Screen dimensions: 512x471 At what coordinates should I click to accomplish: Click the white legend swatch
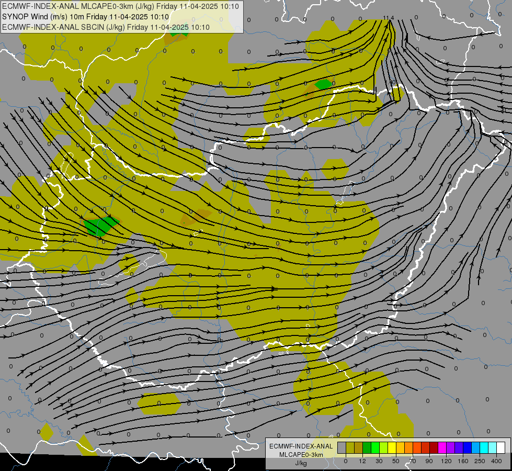[501, 448]
